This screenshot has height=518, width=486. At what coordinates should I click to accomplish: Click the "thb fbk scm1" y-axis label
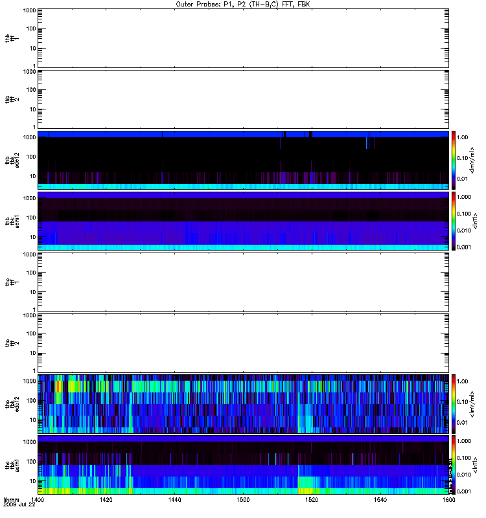pos(12,221)
